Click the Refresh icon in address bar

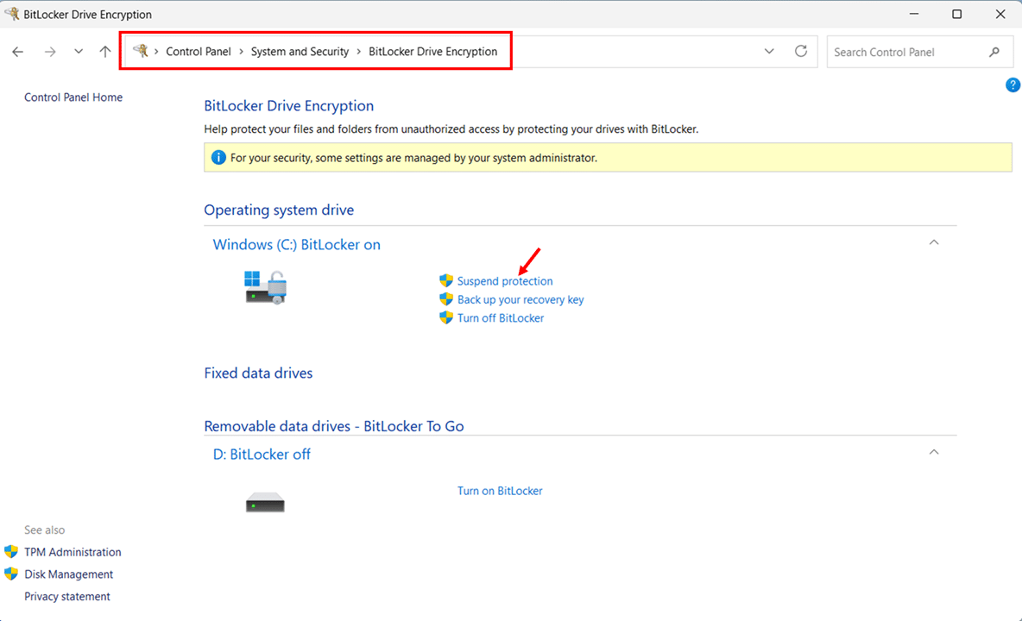coord(801,52)
